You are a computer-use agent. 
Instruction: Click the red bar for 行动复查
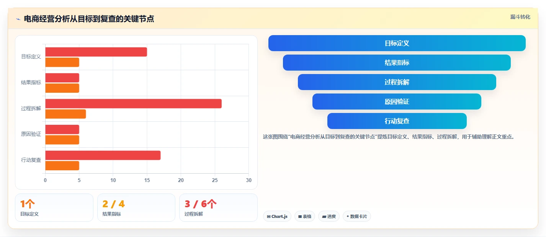click(103, 155)
